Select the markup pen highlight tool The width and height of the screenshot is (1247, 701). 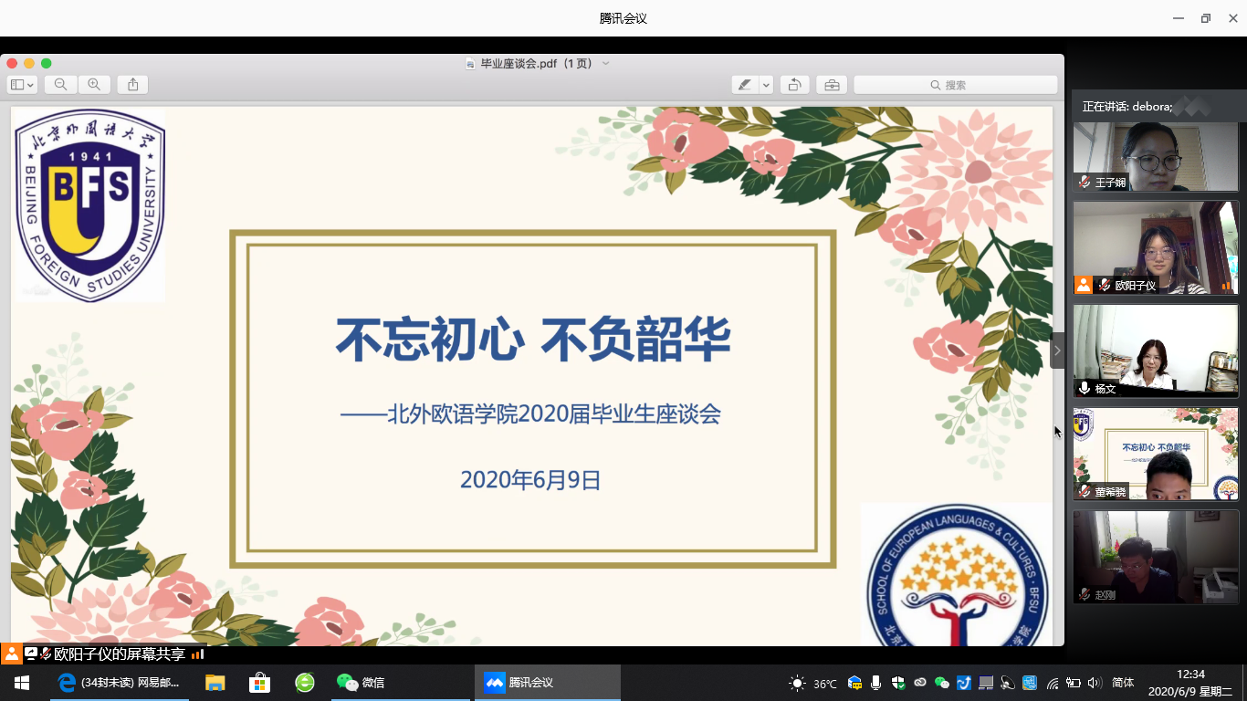click(x=745, y=85)
